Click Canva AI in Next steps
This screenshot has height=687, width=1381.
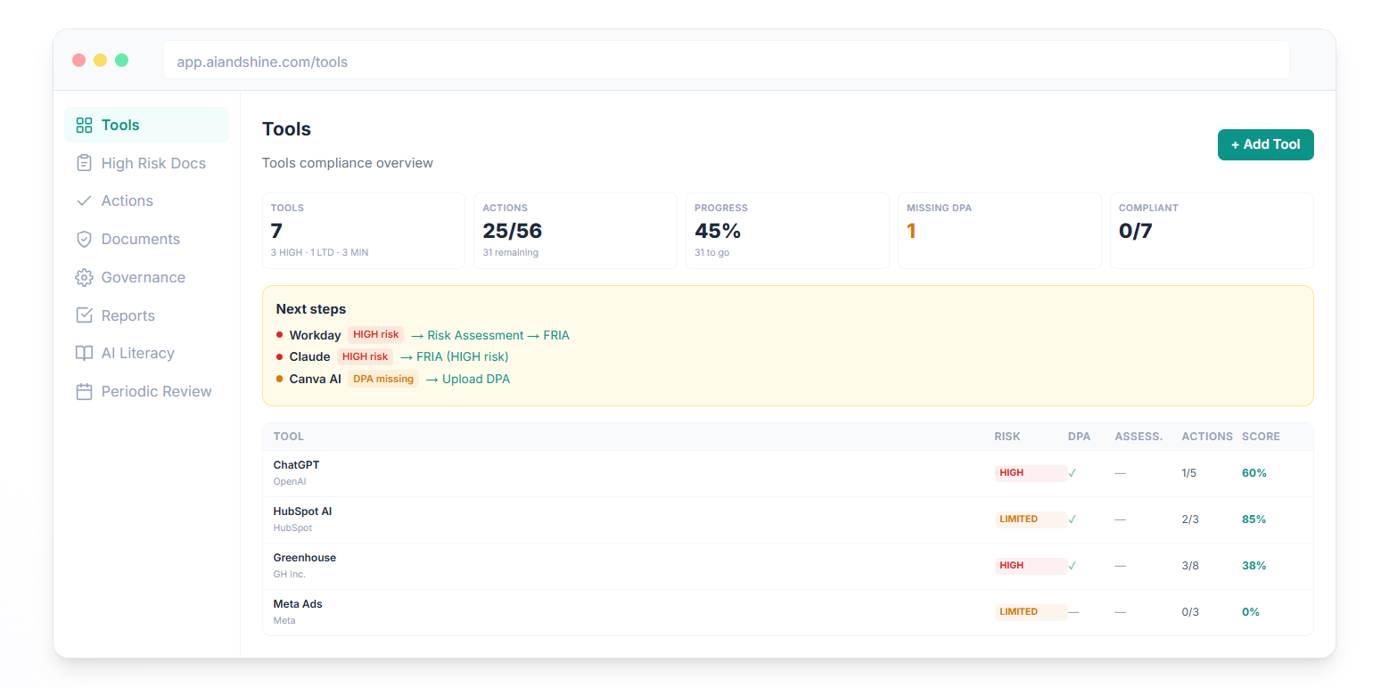tap(315, 379)
